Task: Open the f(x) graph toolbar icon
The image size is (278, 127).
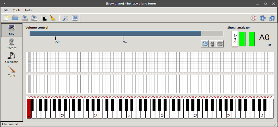Action: [x=75, y=18]
